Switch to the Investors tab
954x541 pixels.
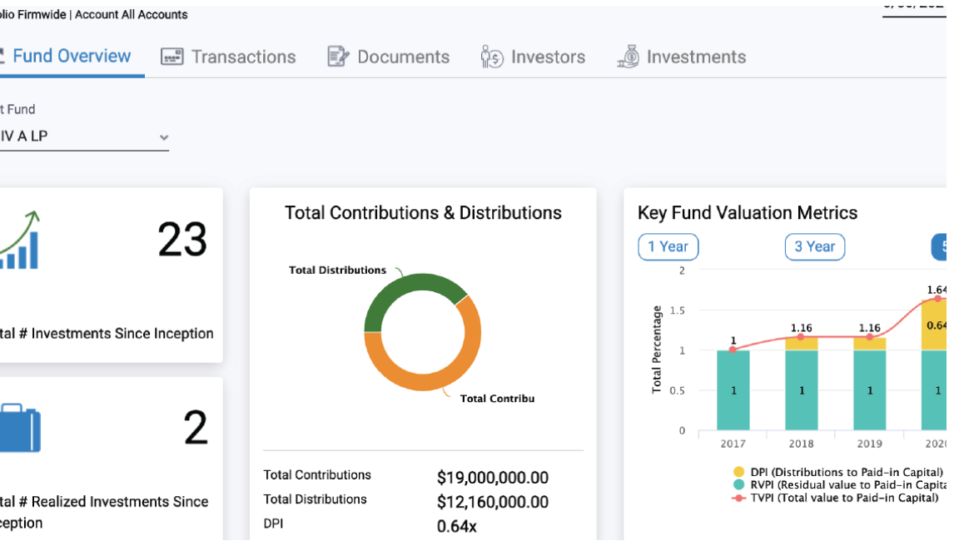(533, 57)
